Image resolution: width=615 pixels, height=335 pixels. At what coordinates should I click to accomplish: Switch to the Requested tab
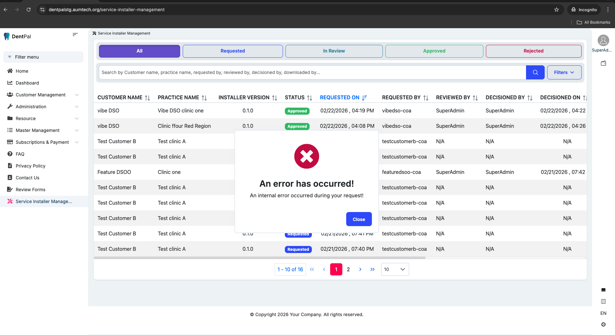233,51
